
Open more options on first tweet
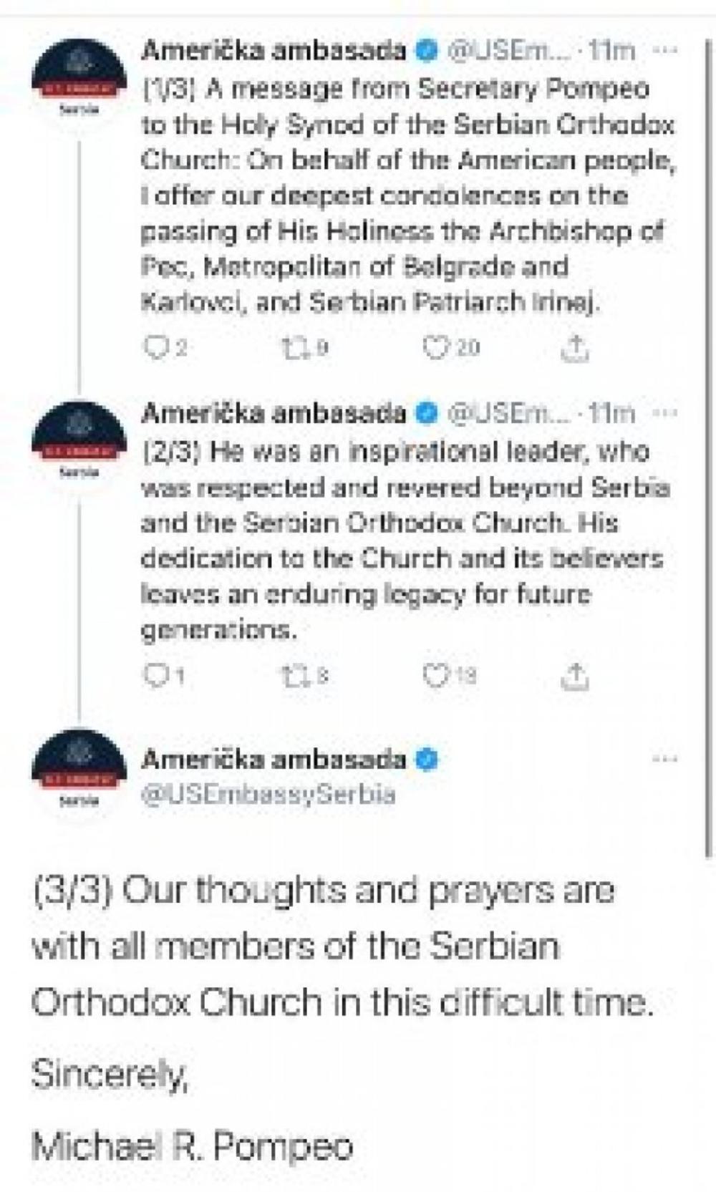[x=667, y=51]
